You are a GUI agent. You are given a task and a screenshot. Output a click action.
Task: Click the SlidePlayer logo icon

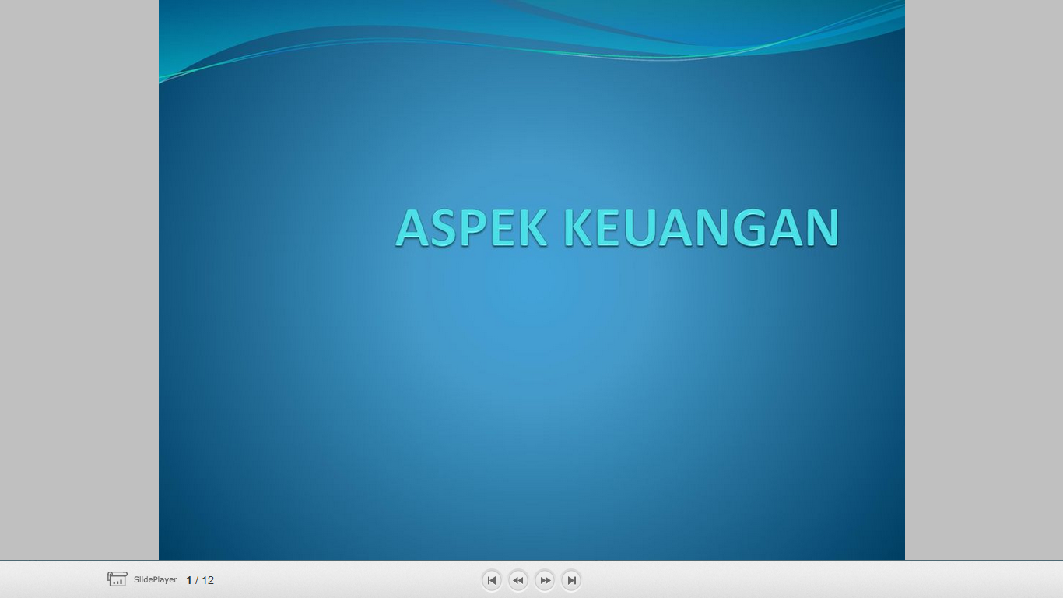(117, 579)
